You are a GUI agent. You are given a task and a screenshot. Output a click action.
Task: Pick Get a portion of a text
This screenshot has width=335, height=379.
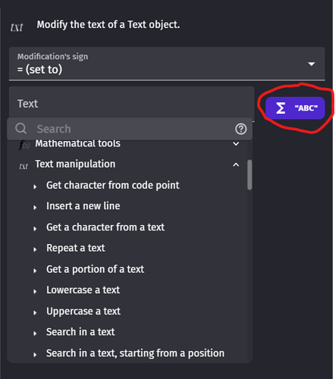95,269
